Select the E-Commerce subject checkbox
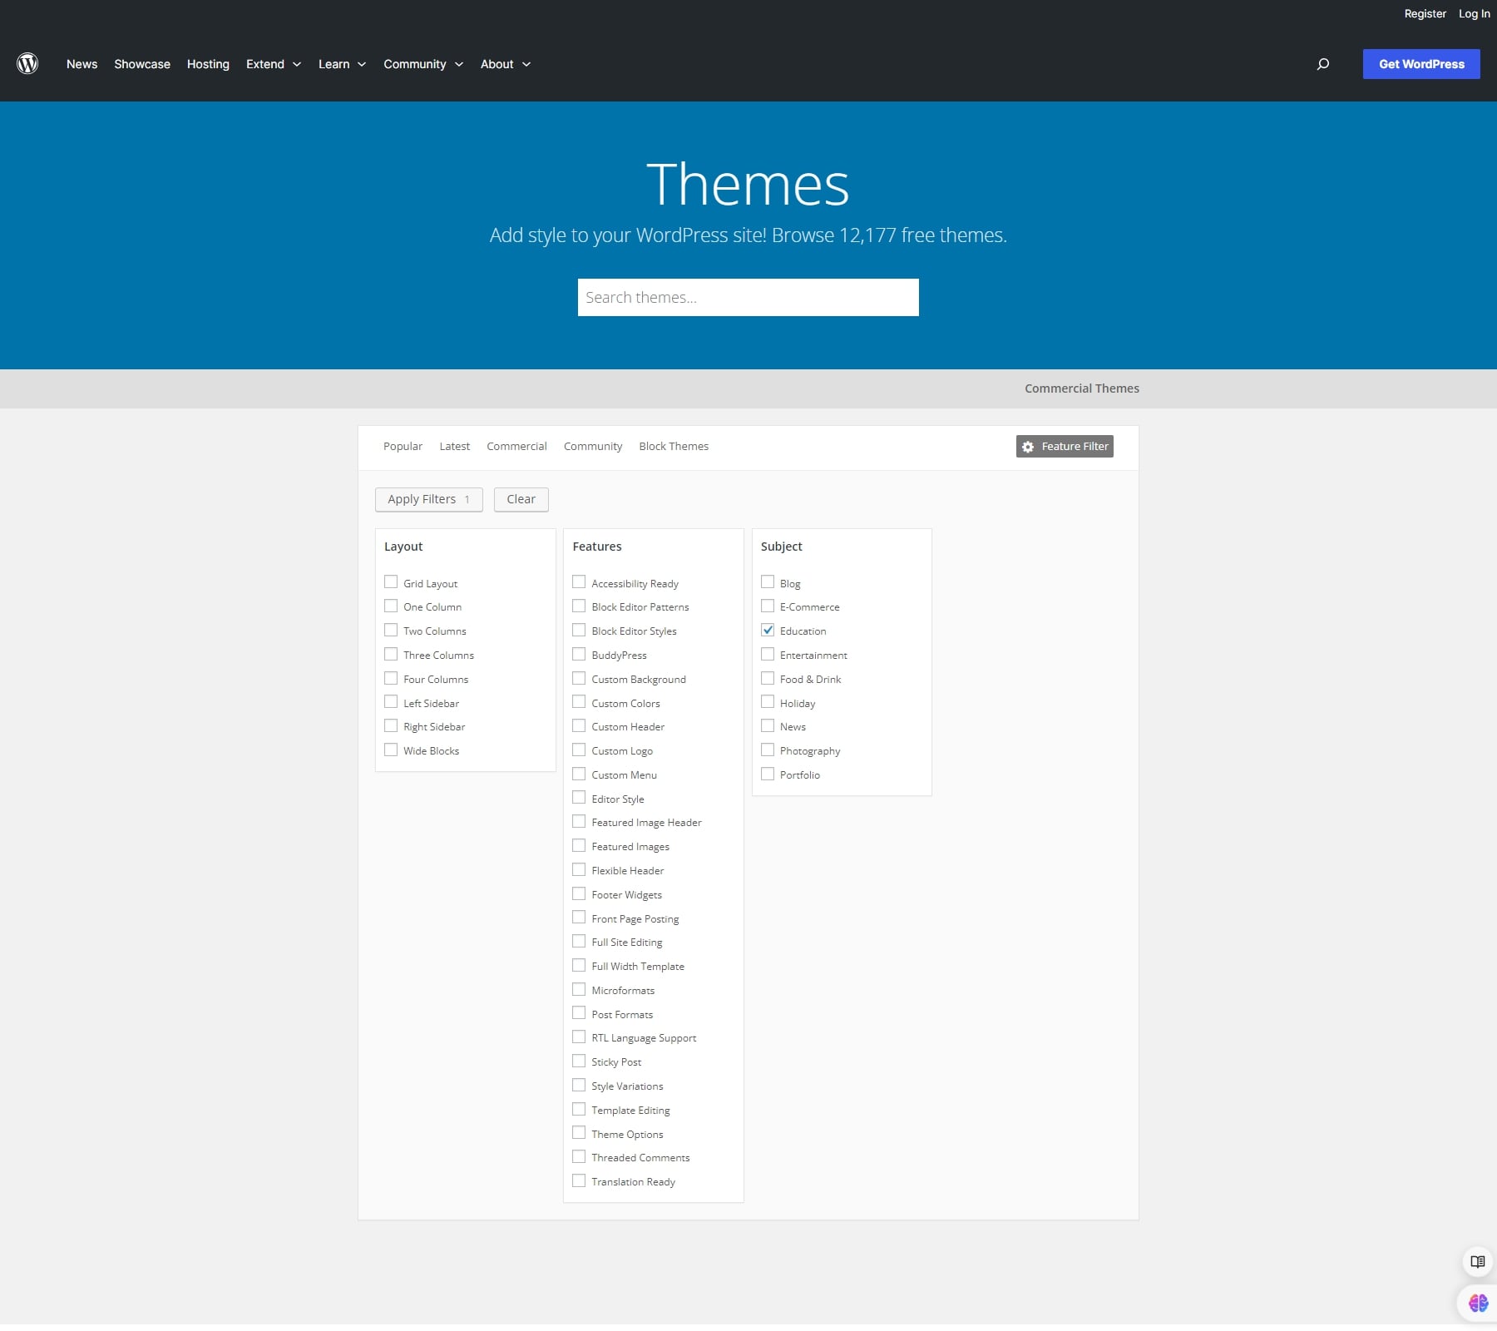This screenshot has height=1331, width=1497. (x=768, y=606)
